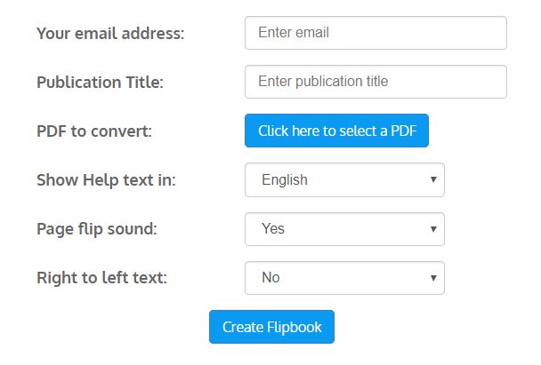541x365 pixels.
Task: Click the 'PDF to convert:' label
Action: (94, 131)
